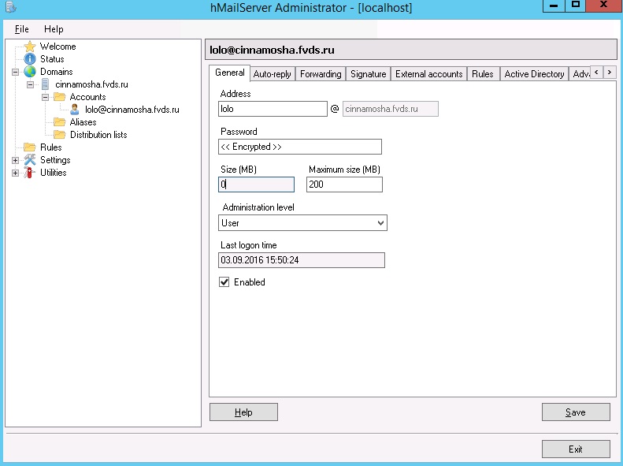Switch to the Auto-reply tab
This screenshot has width=623, height=466.
pos(273,74)
